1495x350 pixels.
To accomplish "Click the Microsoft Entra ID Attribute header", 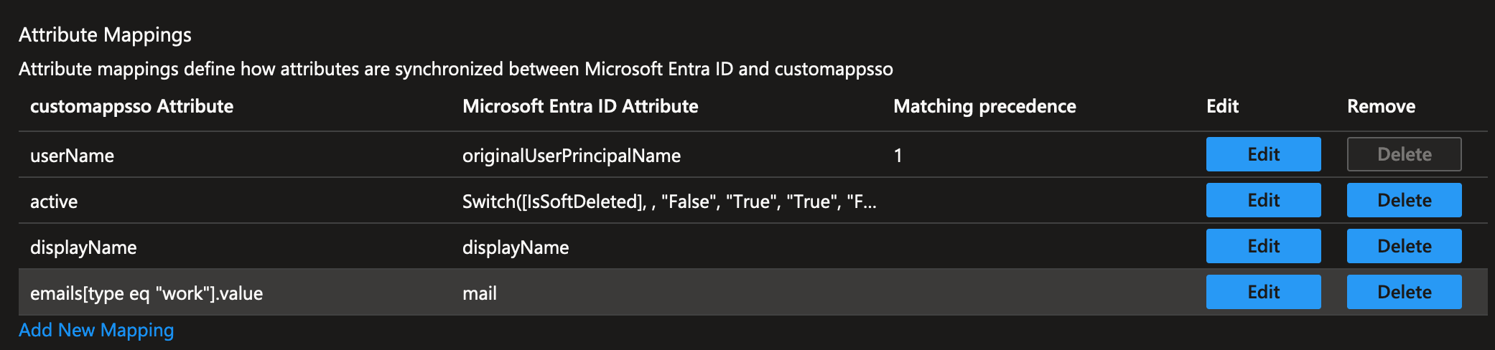I will tap(580, 106).
